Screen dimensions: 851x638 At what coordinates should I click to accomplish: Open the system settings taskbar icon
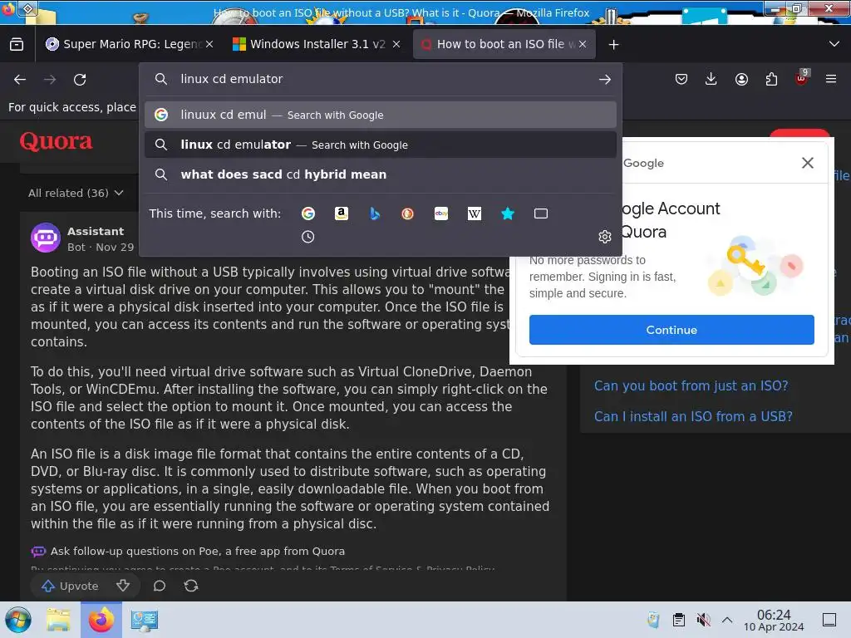(x=144, y=620)
